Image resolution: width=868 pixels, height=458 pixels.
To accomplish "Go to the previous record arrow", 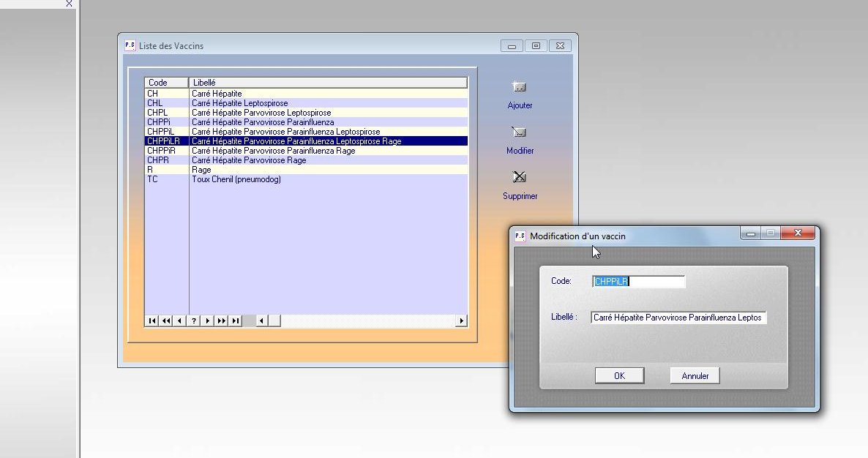I will (180, 320).
